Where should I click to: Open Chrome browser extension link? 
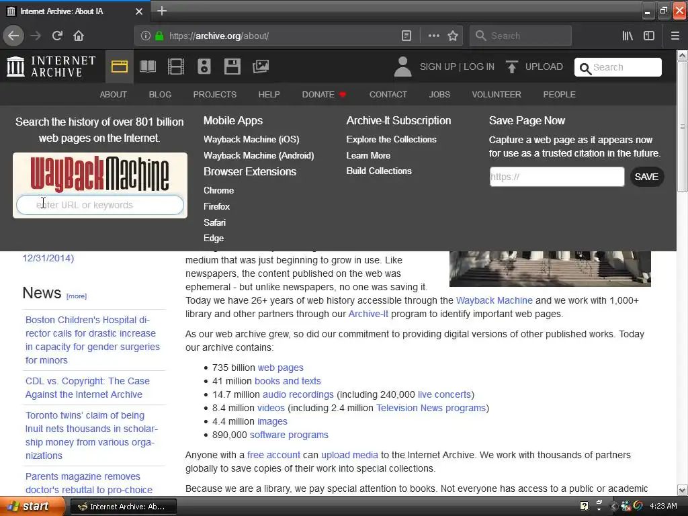coord(218,190)
